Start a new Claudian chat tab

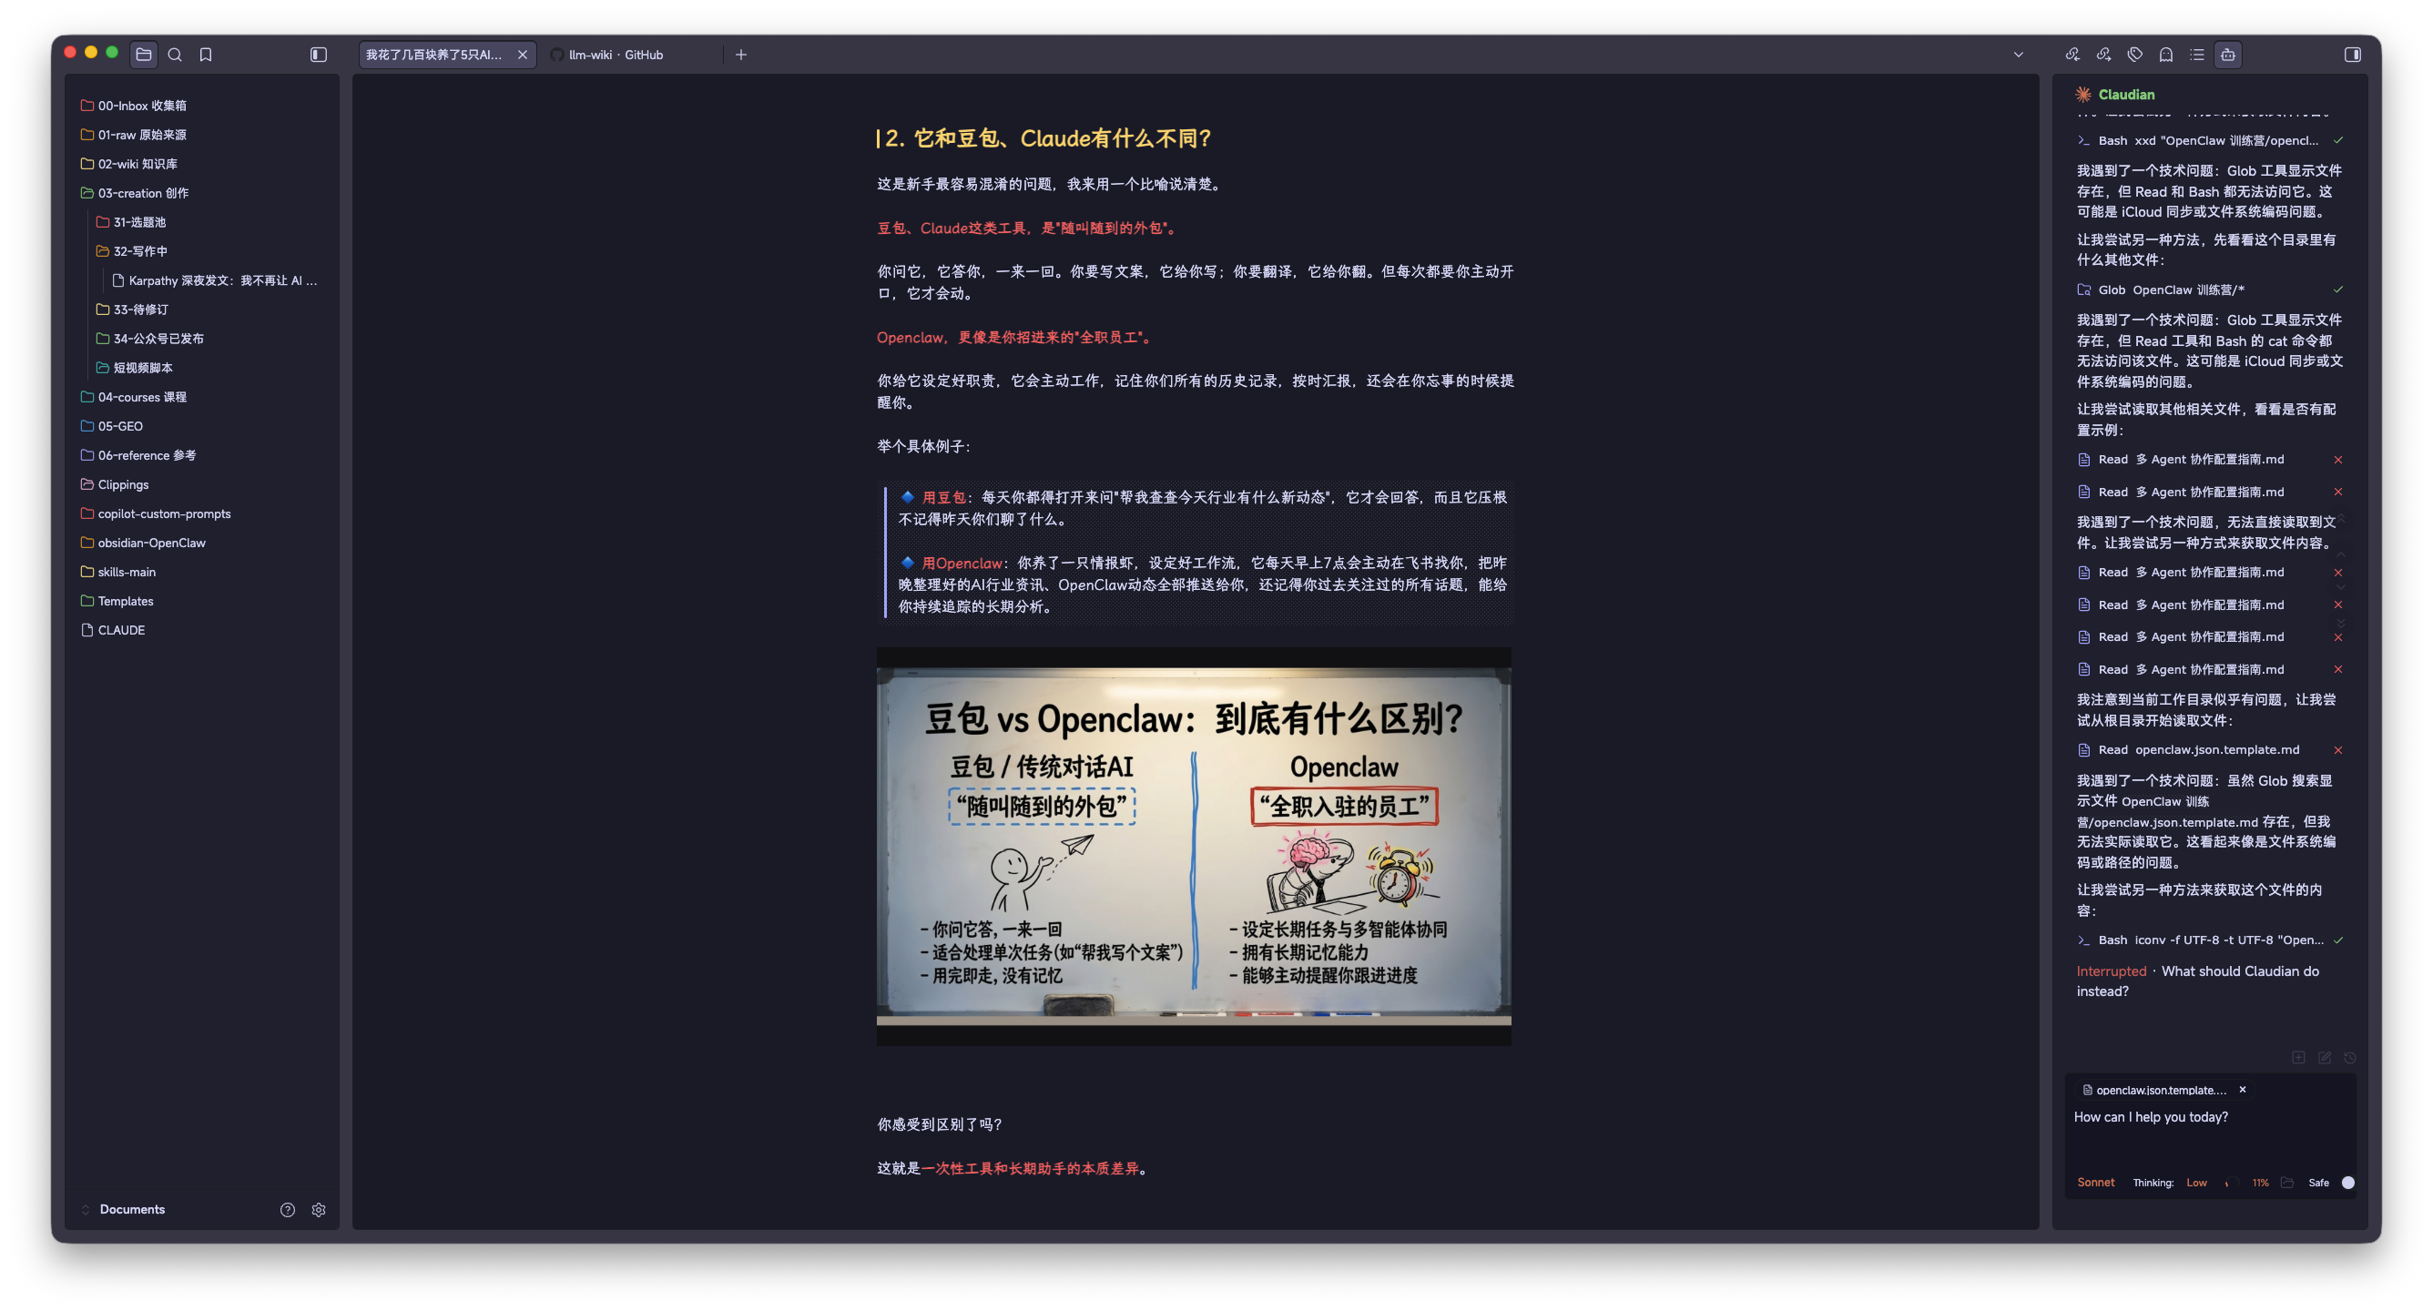click(x=2299, y=1058)
